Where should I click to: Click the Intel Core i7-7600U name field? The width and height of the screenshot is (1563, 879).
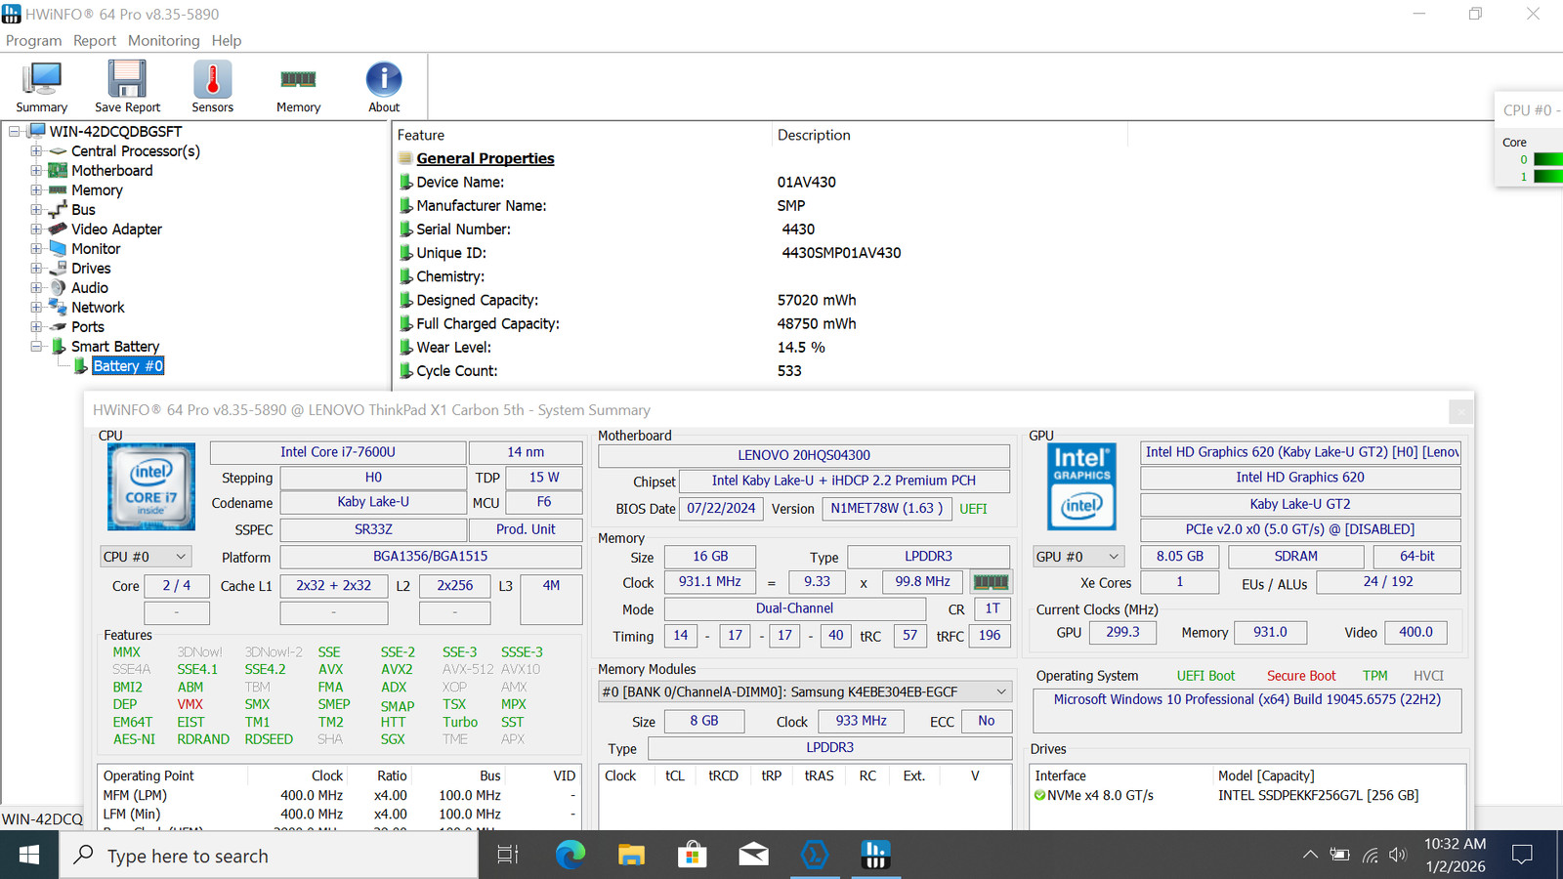pyautogui.click(x=338, y=452)
